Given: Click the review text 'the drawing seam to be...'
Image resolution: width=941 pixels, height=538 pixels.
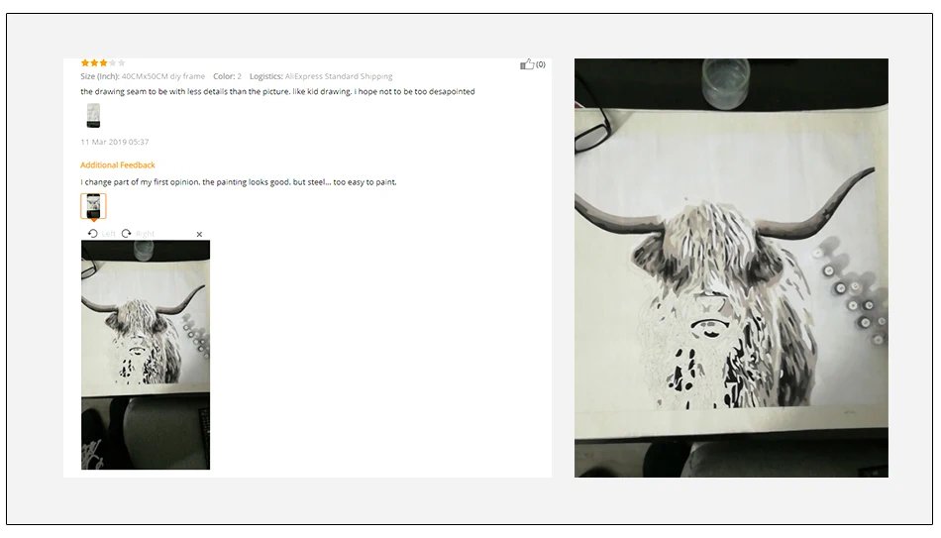Looking at the screenshot, I should click(x=277, y=92).
